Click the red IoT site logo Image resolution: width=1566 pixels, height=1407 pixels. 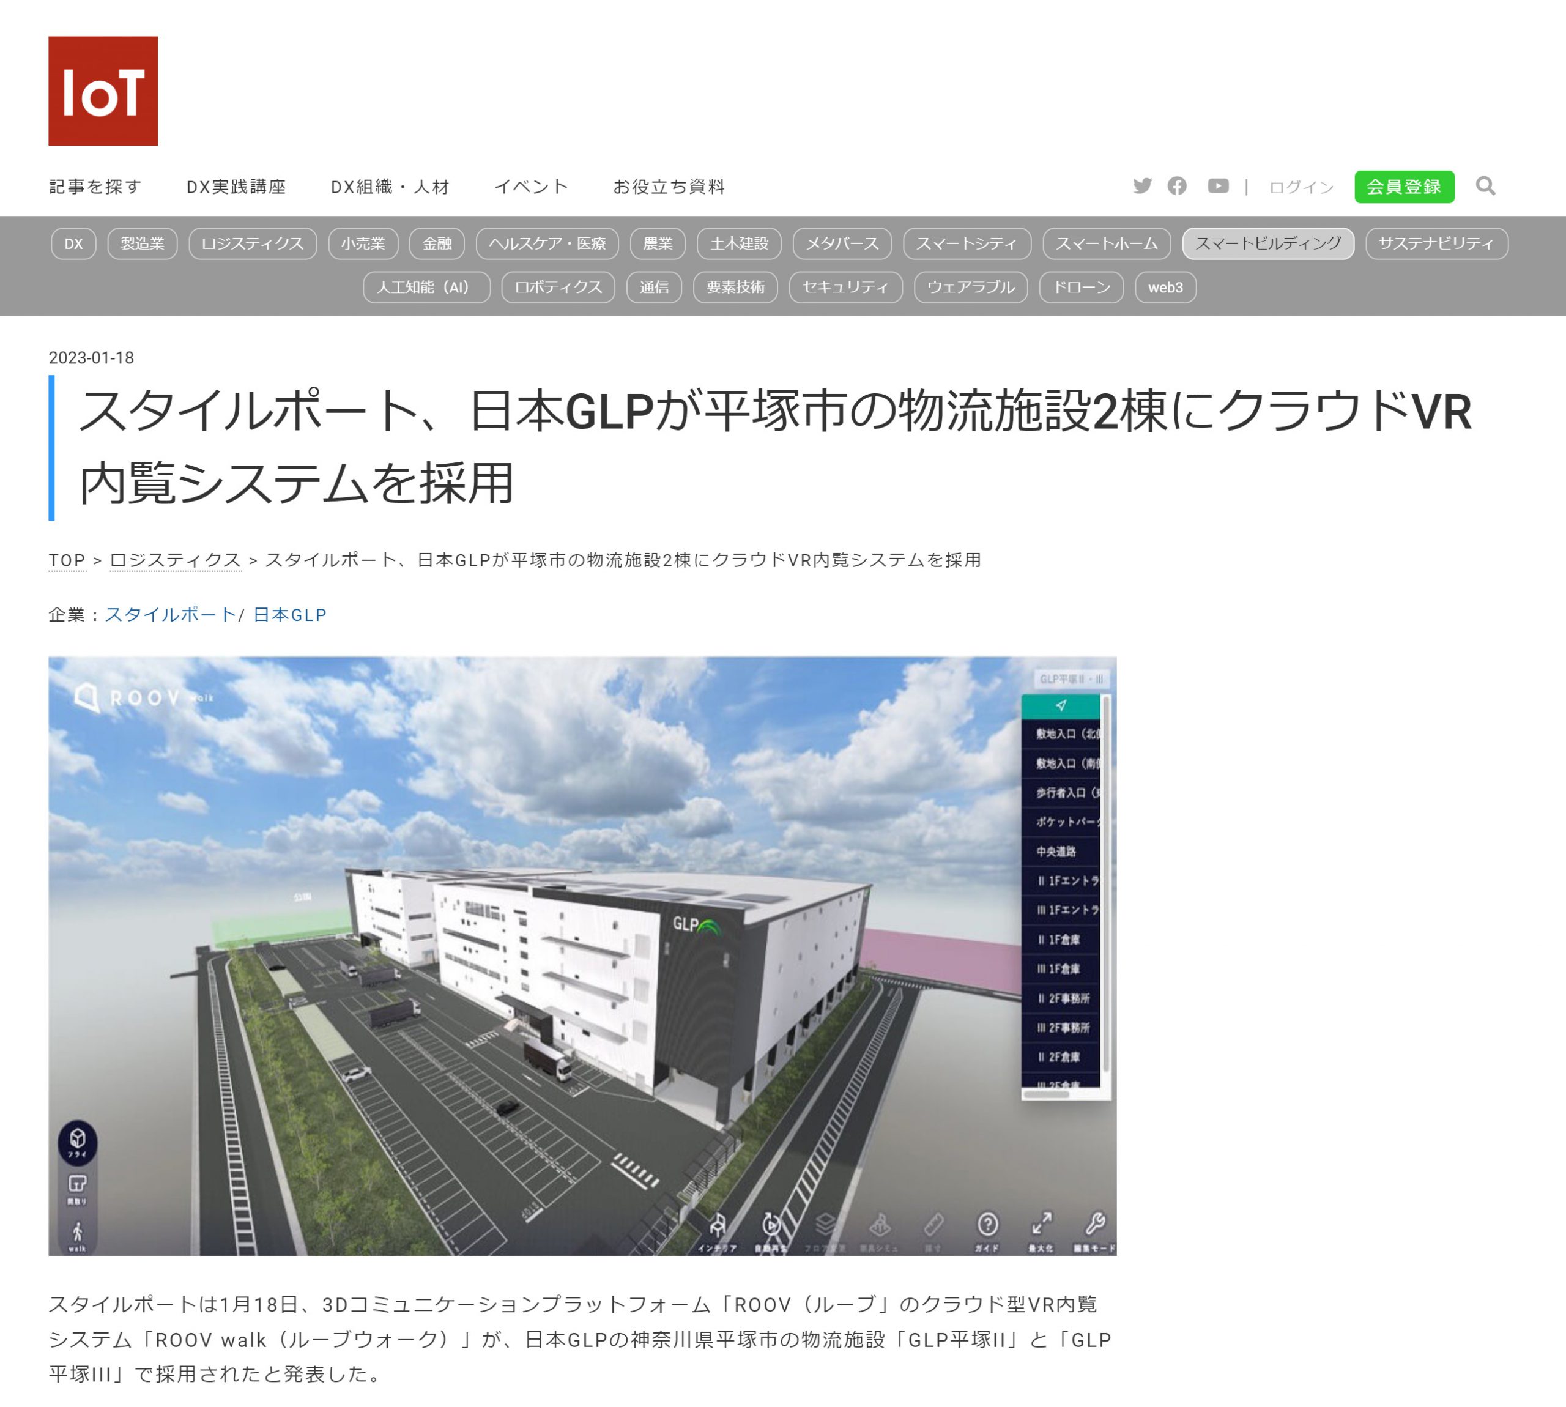pos(103,91)
